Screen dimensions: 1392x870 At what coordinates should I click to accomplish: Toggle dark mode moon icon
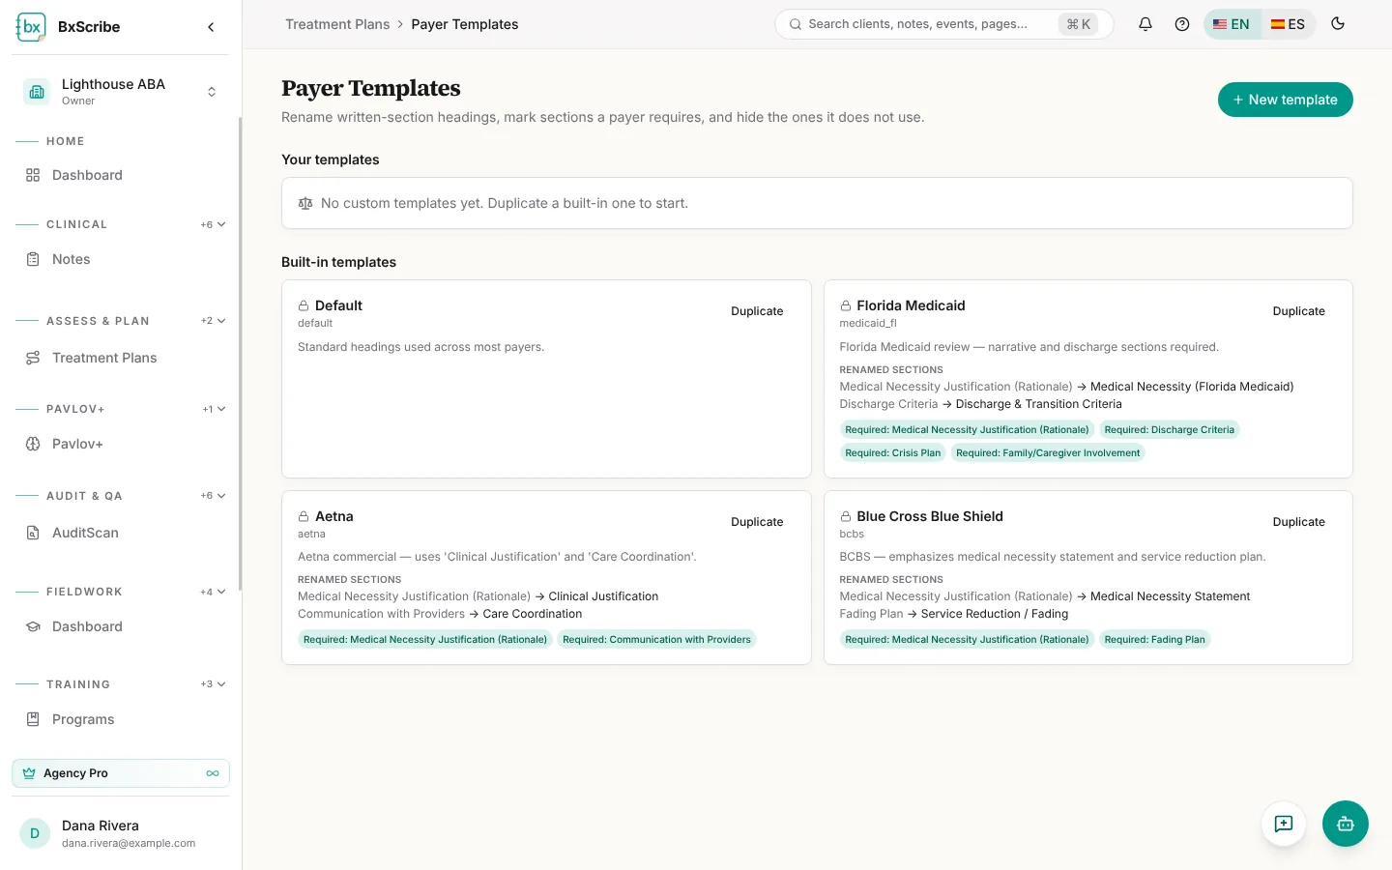(1338, 24)
